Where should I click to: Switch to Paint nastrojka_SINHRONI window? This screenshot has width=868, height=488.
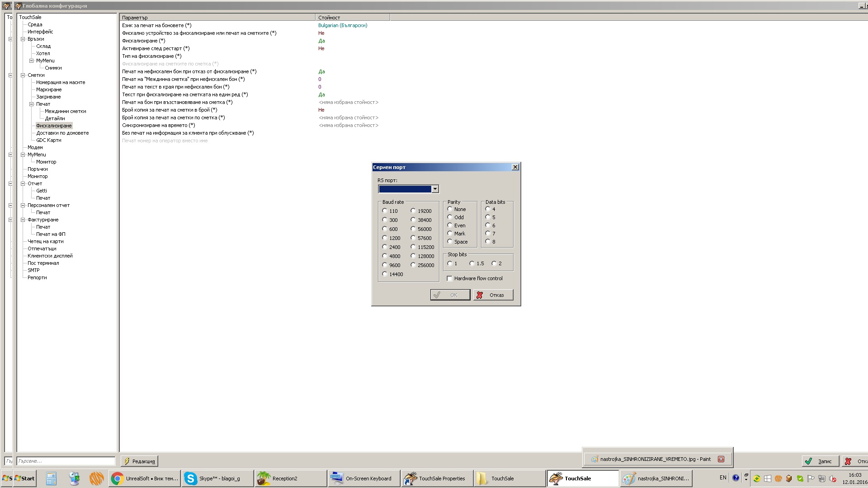[656, 479]
